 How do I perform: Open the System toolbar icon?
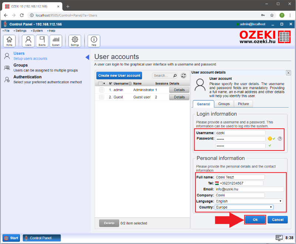coord(55,41)
